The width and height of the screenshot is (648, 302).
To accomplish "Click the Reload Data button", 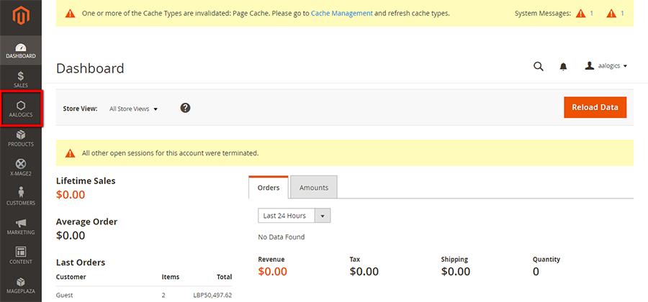I will (595, 107).
